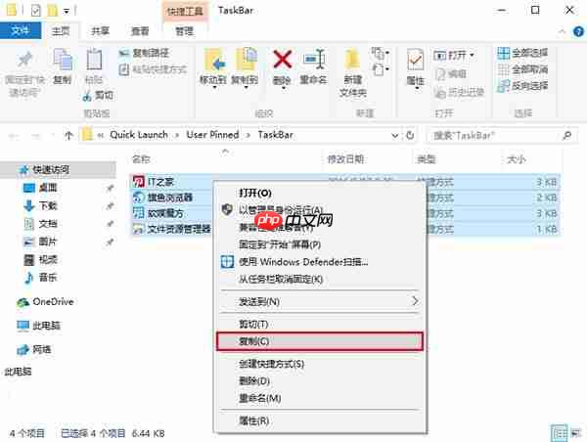Click the Shortcut Tools (快捷工具) contextual tab
Screen dimensions: 587x442
point(185,11)
